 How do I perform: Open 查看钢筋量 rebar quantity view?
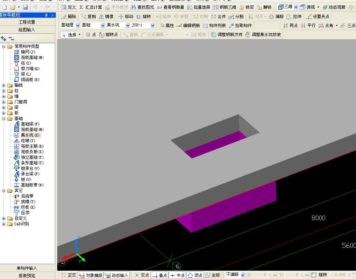[x=171, y=7]
